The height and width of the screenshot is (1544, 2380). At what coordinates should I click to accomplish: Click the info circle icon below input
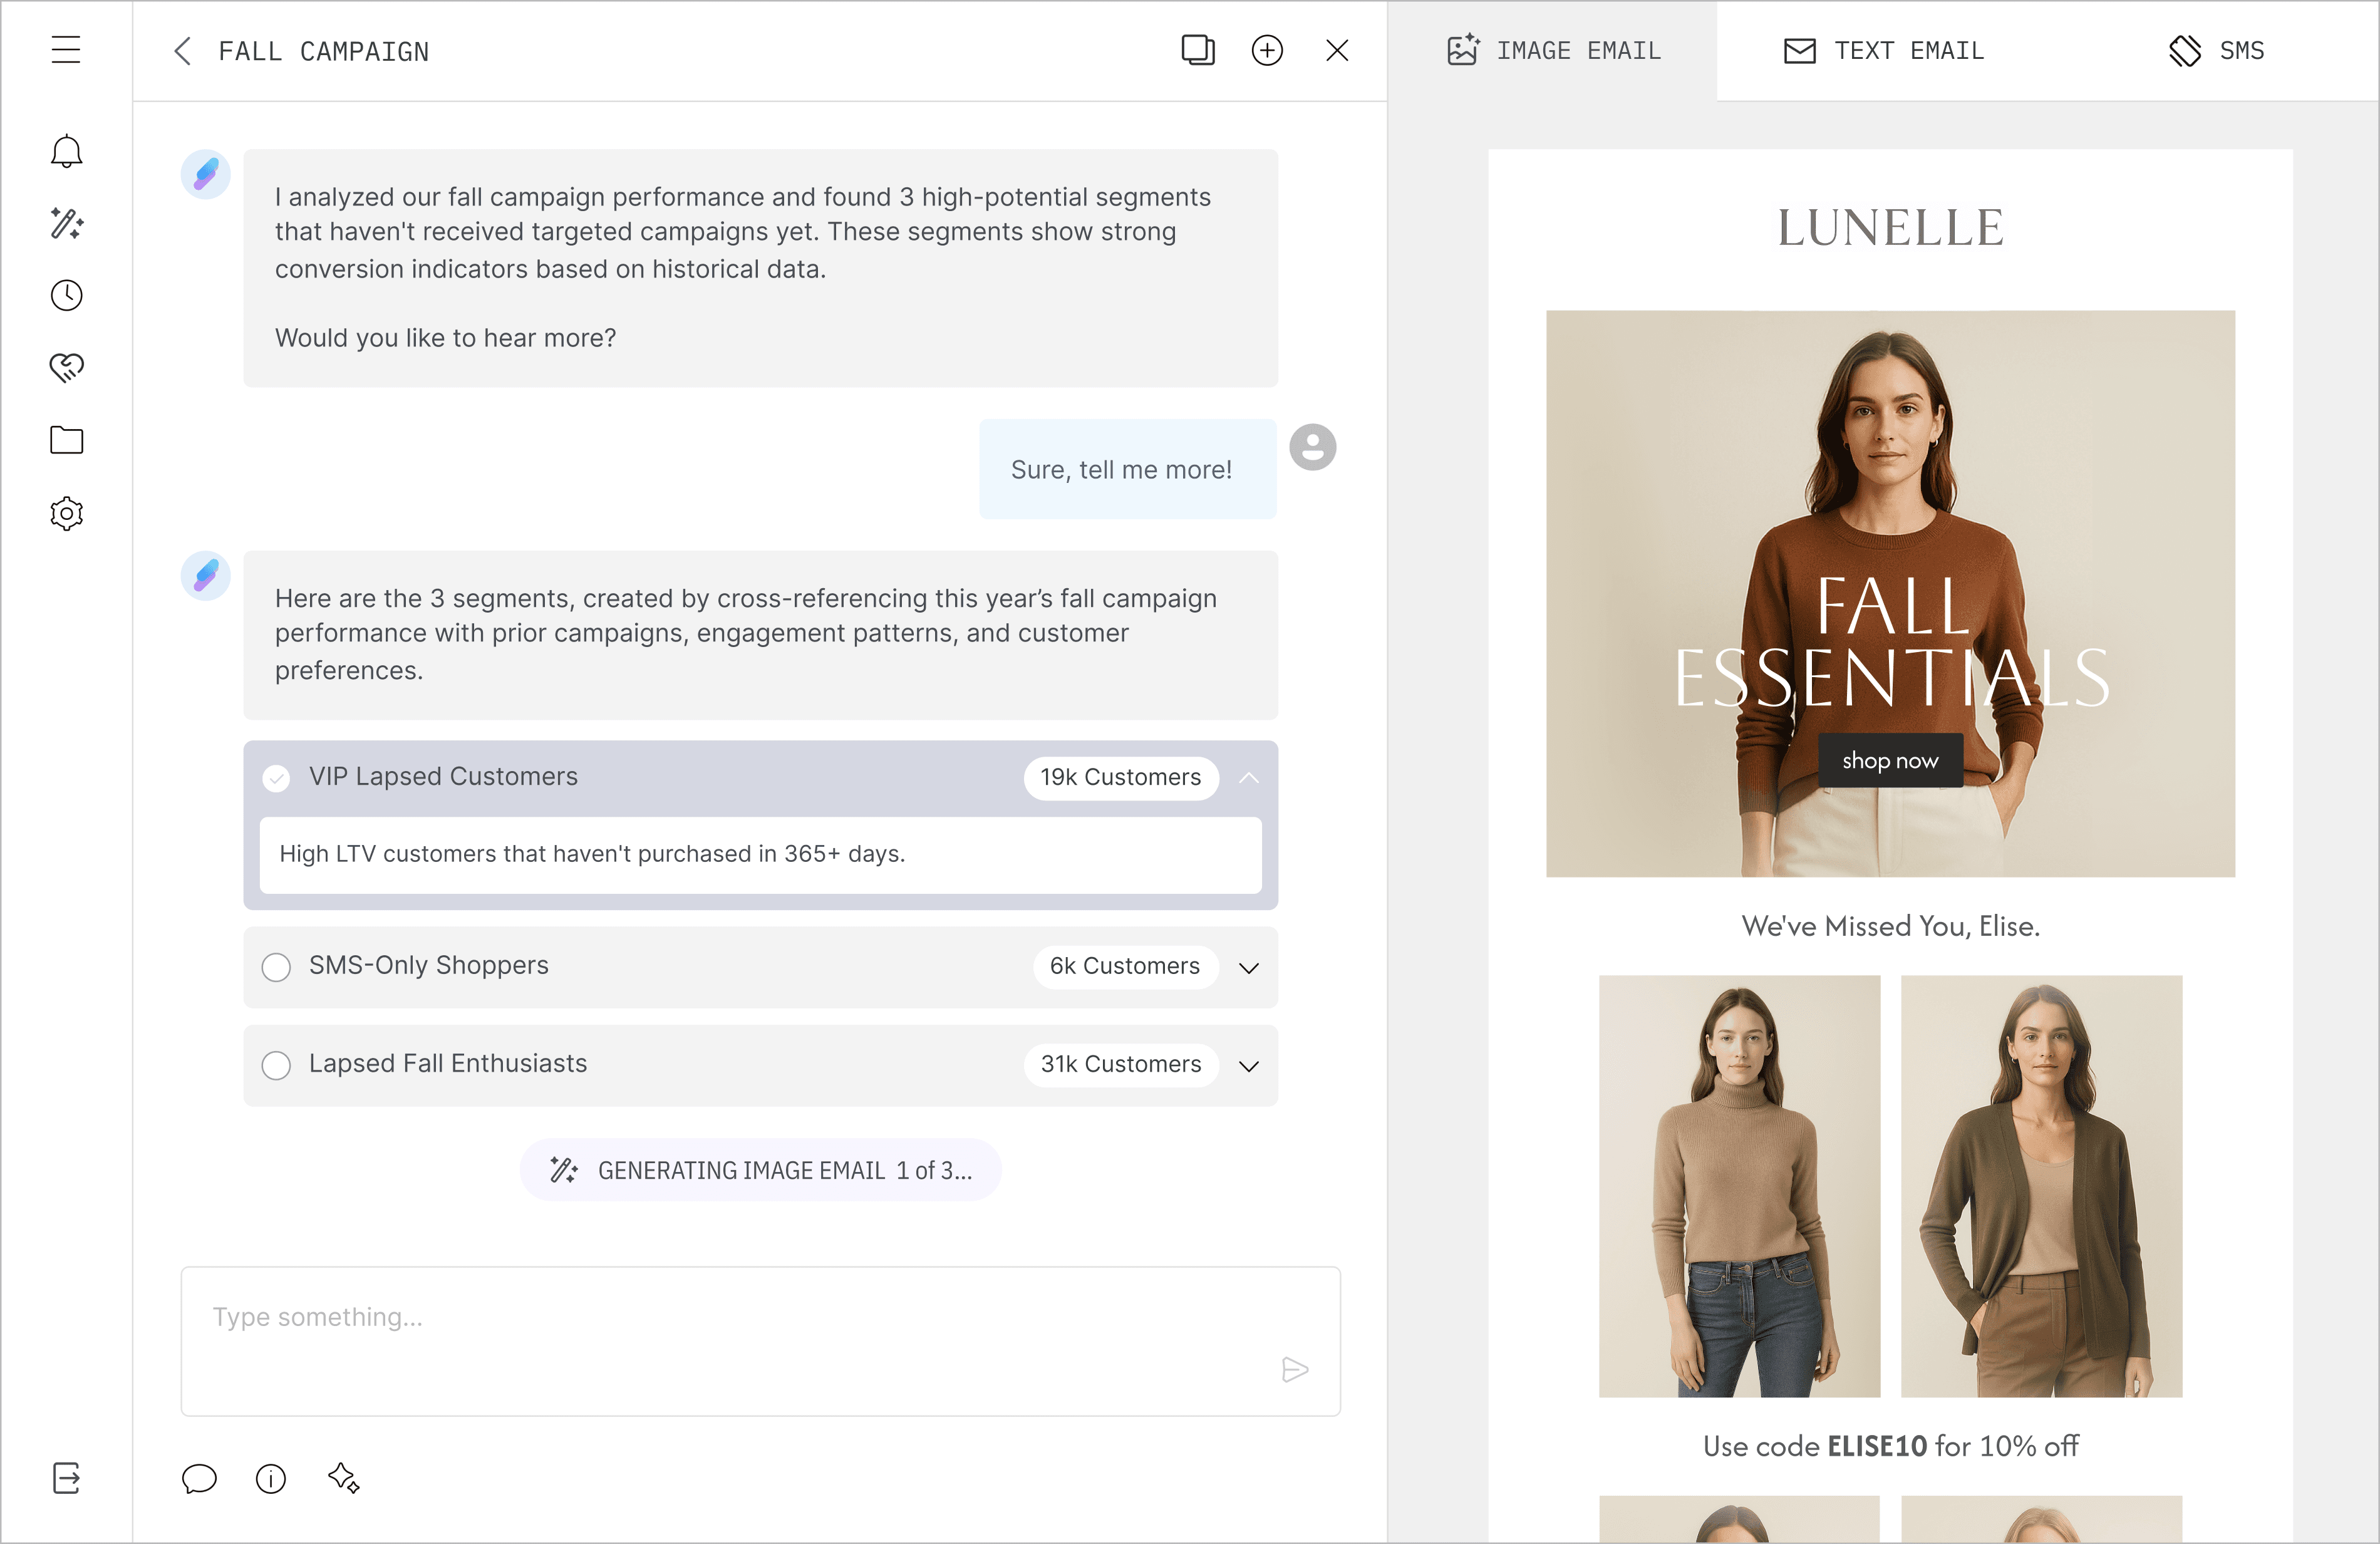[x=271, y=1478]
